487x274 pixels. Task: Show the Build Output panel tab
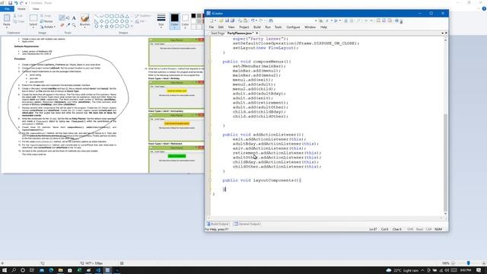point(218,224)
